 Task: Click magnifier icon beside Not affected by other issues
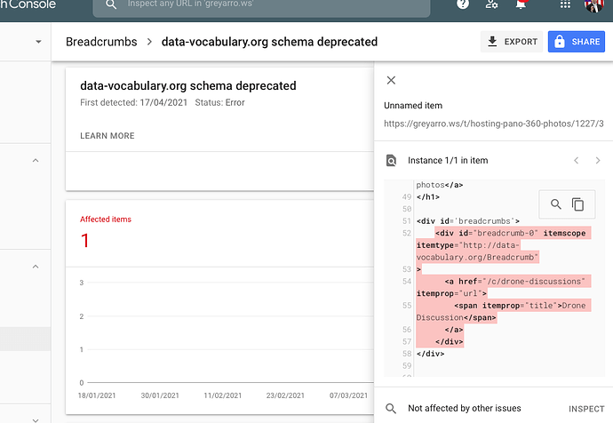391,408
